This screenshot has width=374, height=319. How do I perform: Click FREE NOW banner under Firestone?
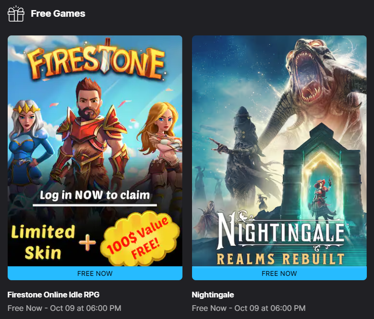pyautogui.click(x=95, y=273)
